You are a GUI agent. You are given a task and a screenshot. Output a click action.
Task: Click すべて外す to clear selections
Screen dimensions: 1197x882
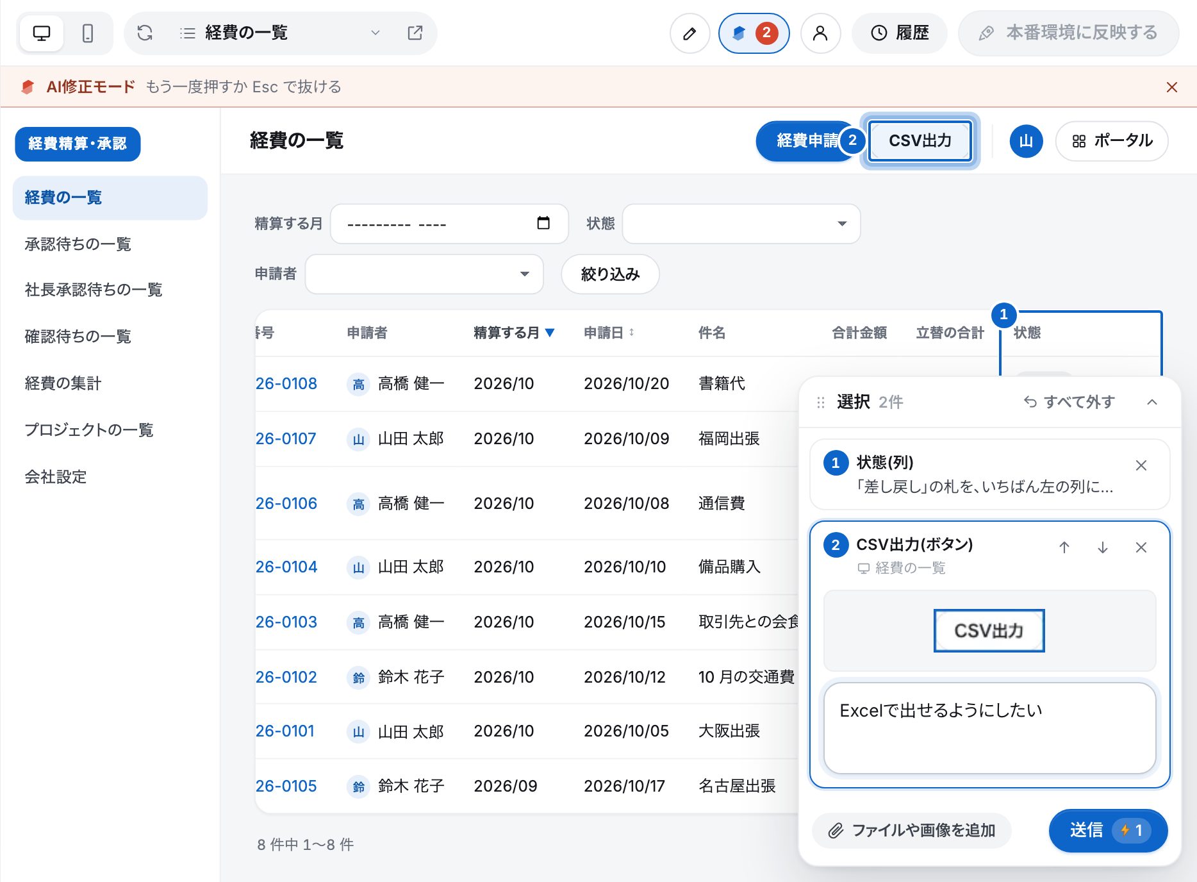[1069, 402]
